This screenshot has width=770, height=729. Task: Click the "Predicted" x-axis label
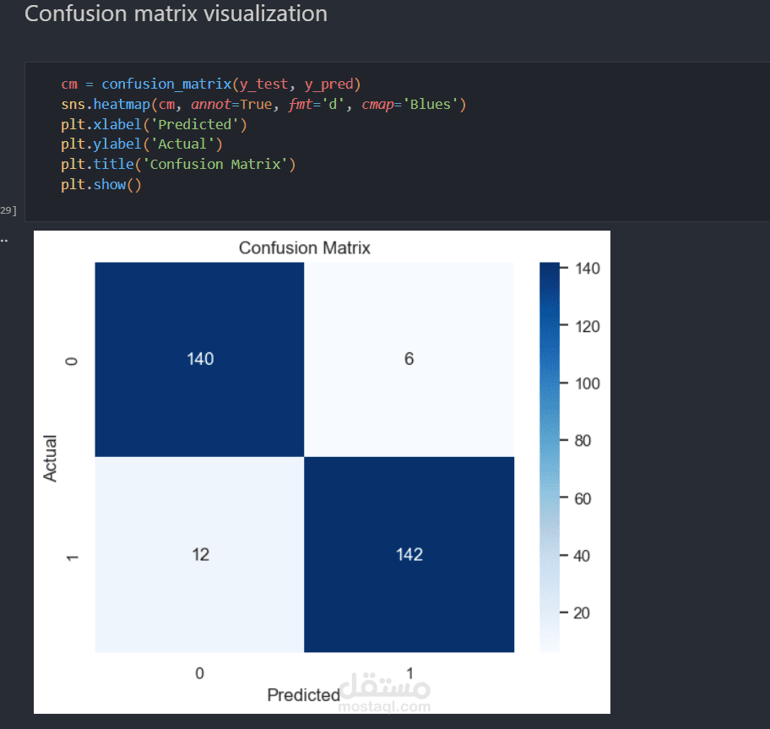click(x=302, y=695)
